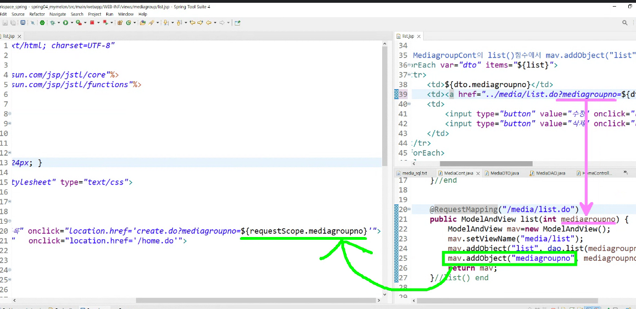The height and width of the screenshot is (309, 636).
Task: Click 'return mav;' on line 26
Action: (472, 268)
